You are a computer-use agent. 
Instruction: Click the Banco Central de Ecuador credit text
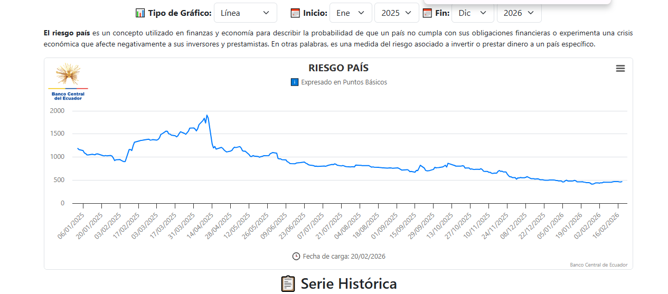pos(599,265)
